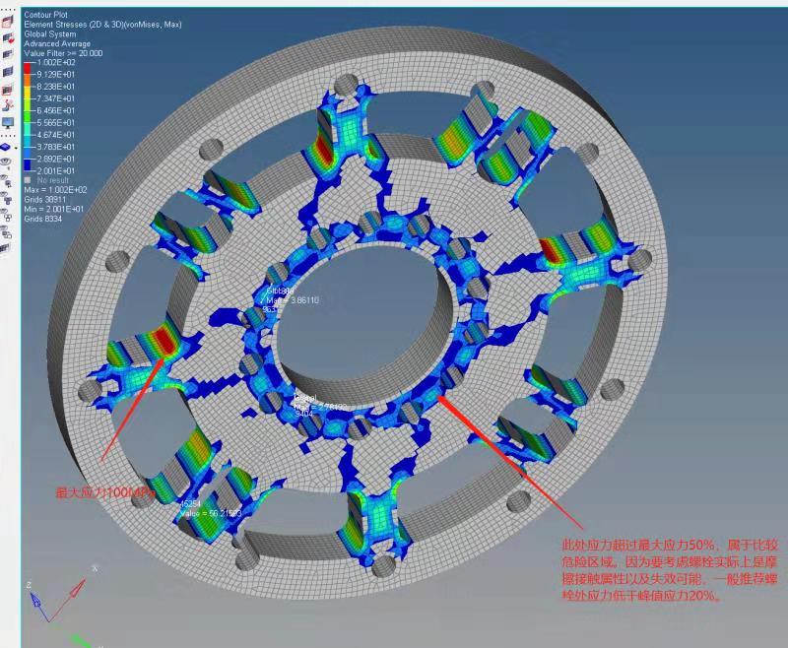
Task: Click the running-figure icon in left toolbar
Action: click(x=7, y=103)
